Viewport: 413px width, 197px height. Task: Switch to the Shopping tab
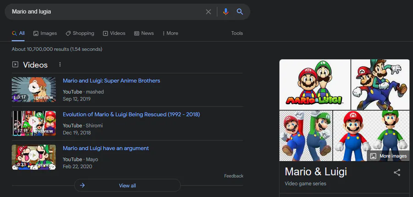click(x=80, y=33)
